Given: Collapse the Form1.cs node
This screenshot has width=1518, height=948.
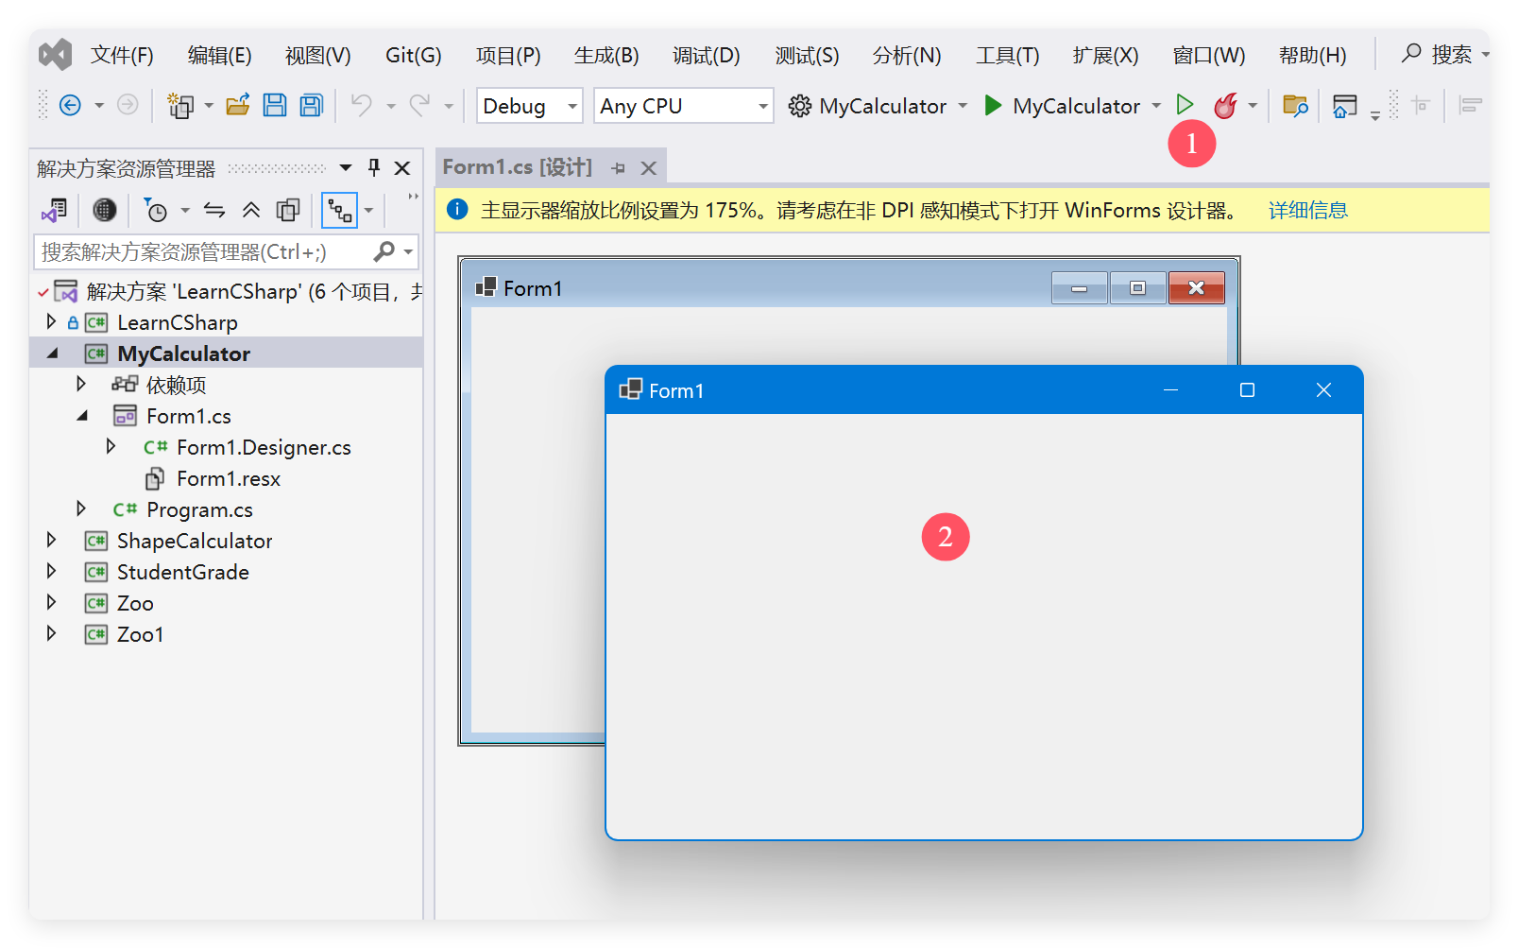Looking at the screenshot, I should click(x=83, y=416).
